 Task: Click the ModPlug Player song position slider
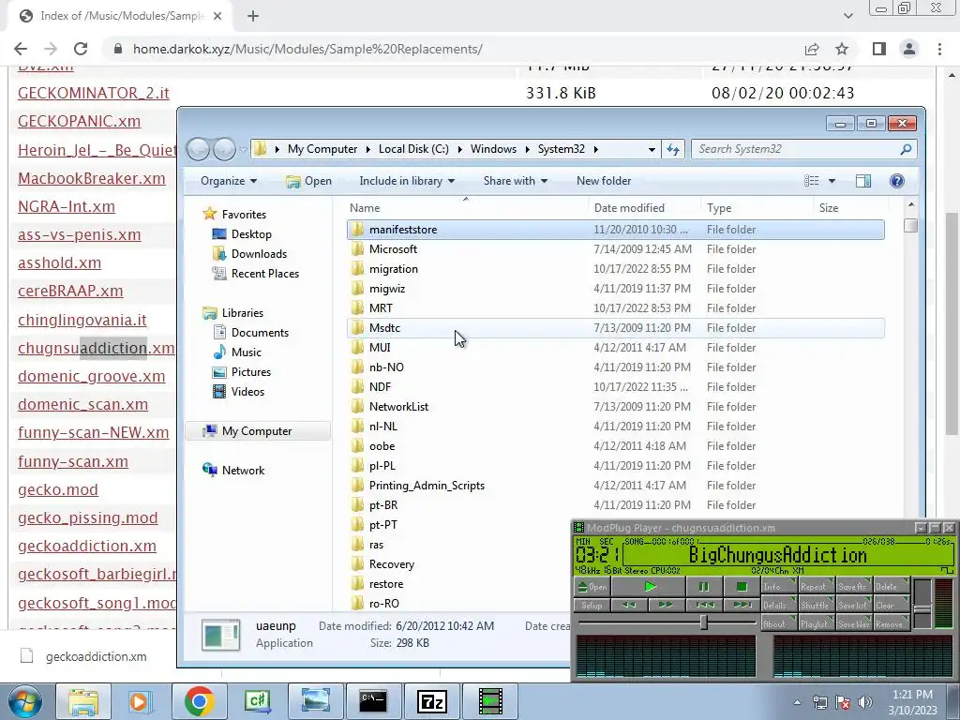(667, 622)
